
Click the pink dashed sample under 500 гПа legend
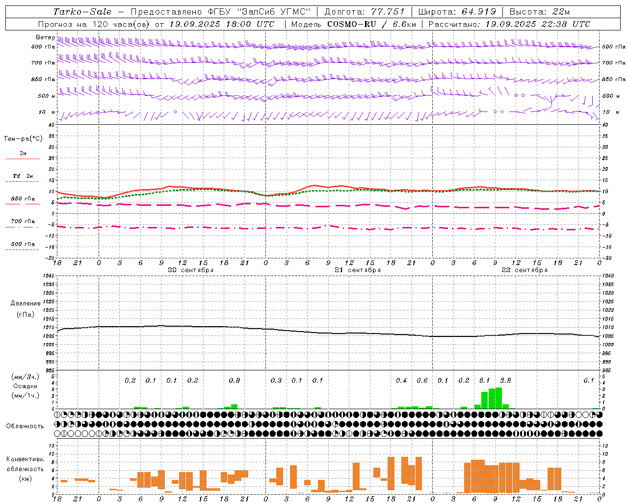click(x=22, y=250)
